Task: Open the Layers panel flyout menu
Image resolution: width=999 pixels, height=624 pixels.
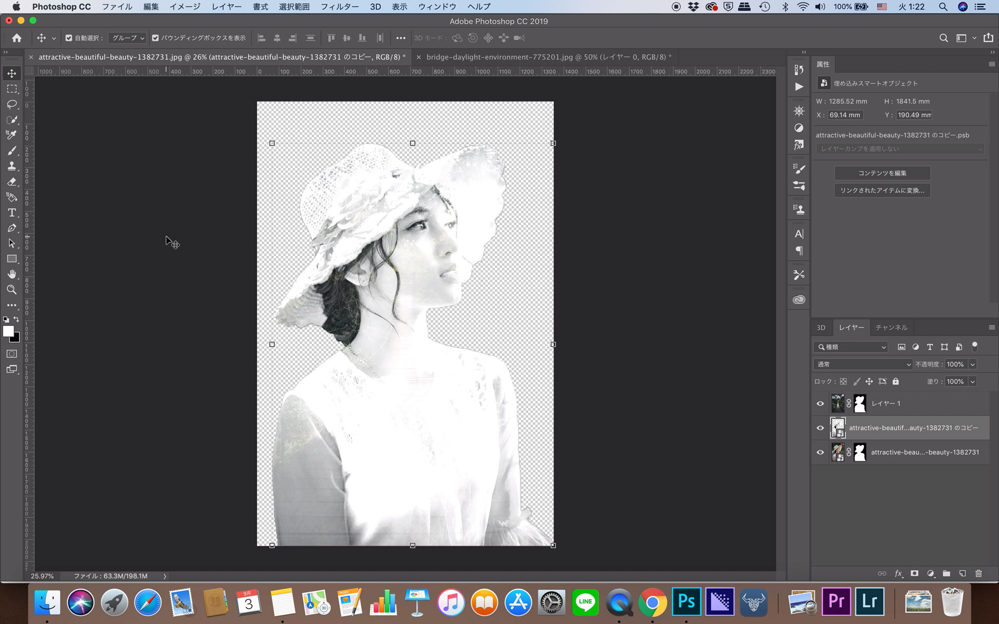Action: click(991, 327)
